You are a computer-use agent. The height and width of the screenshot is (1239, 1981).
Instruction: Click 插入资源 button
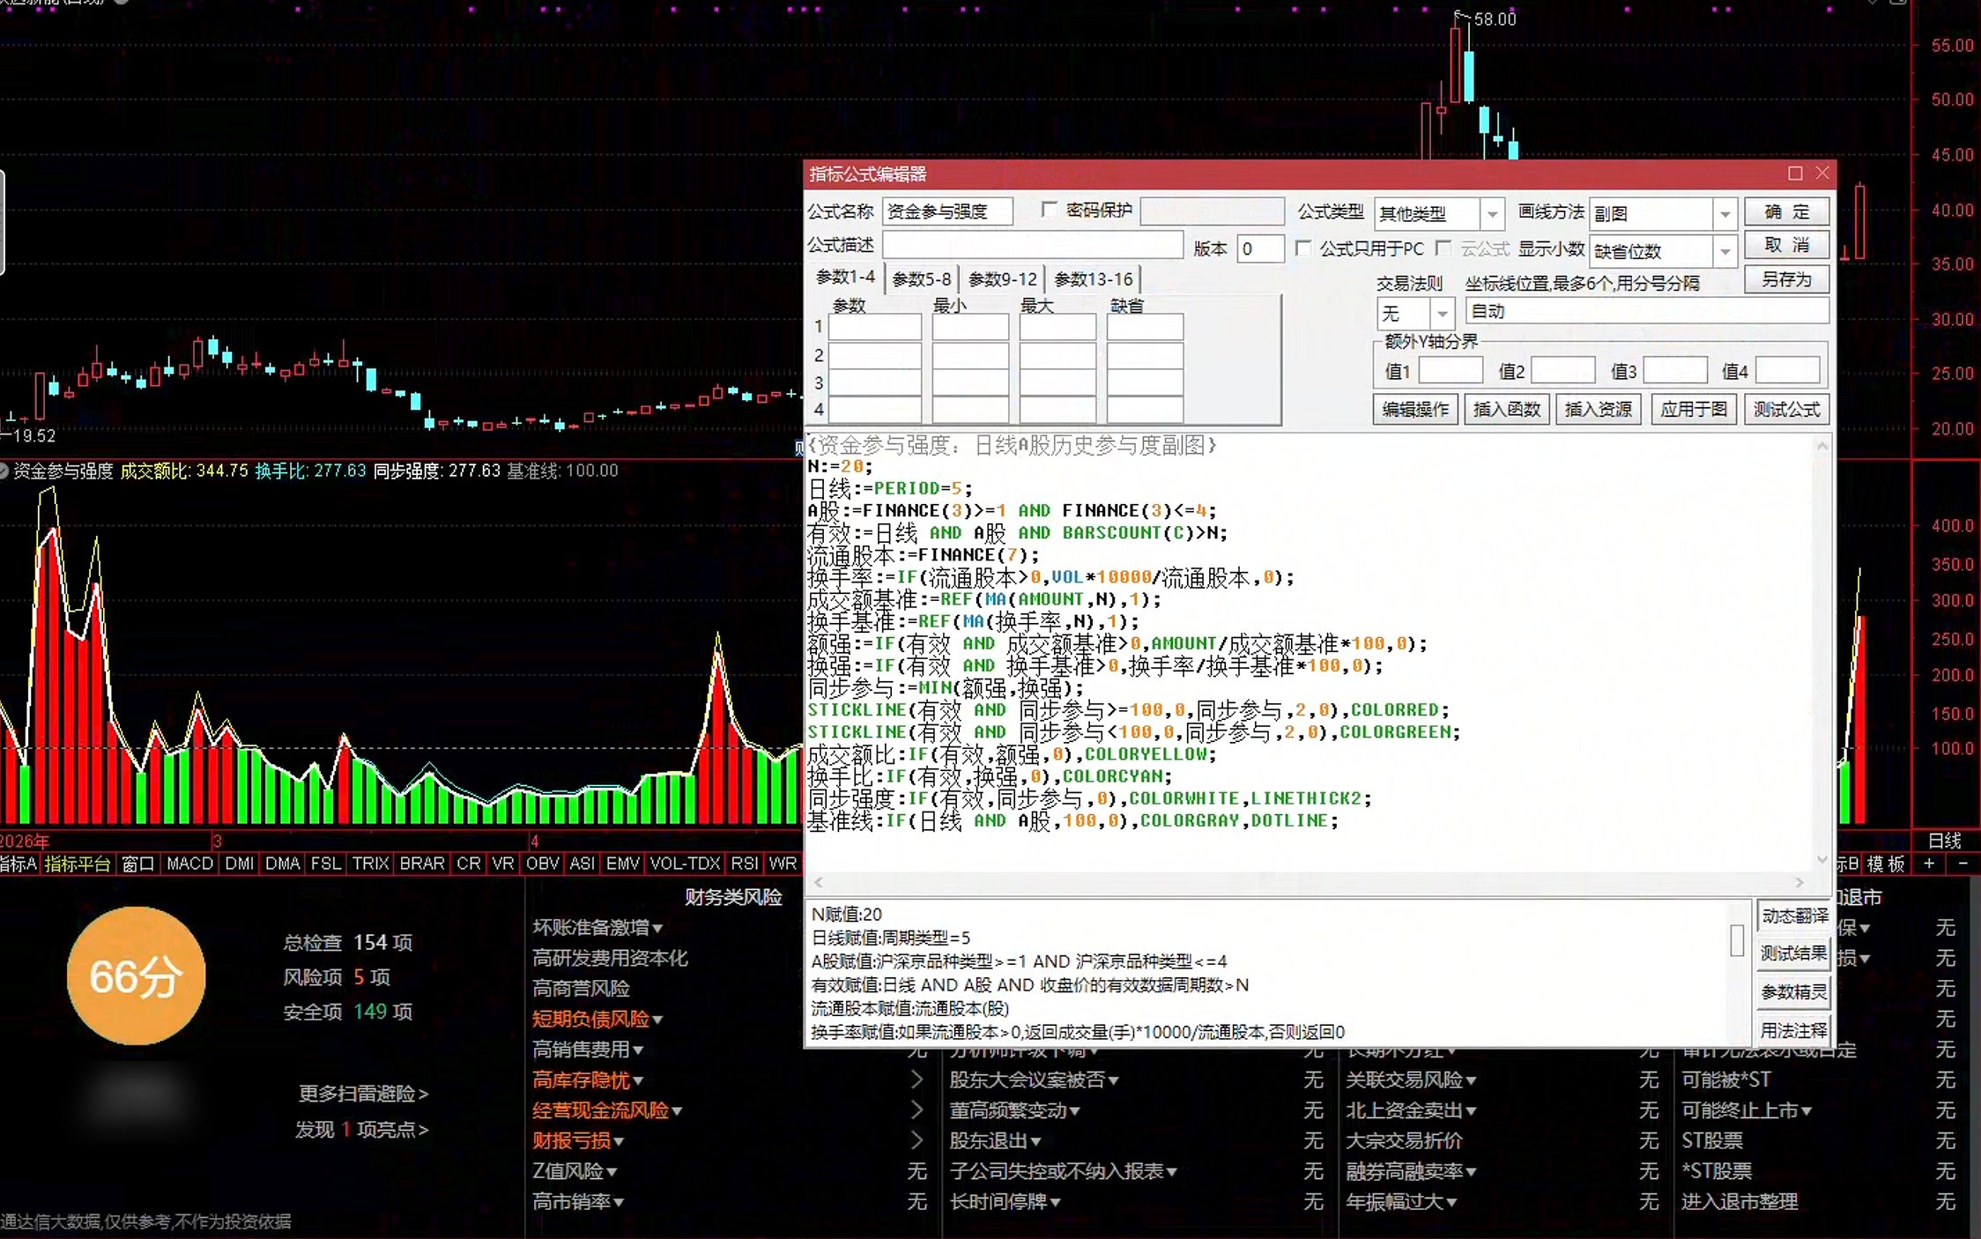(x=1598, y=410)
